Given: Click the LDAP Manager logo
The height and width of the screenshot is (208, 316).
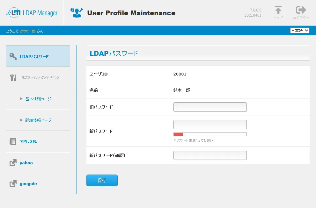Looking at the screenshot, I should pyautogui.click(x=32, y=13).
